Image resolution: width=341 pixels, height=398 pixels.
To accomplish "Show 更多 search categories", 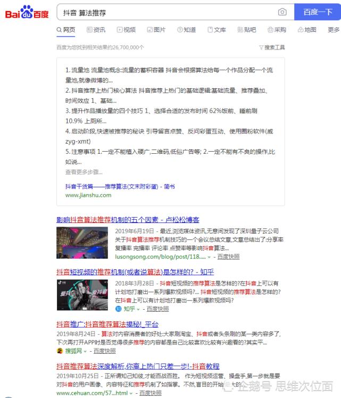I will click(x=334, y=30).
